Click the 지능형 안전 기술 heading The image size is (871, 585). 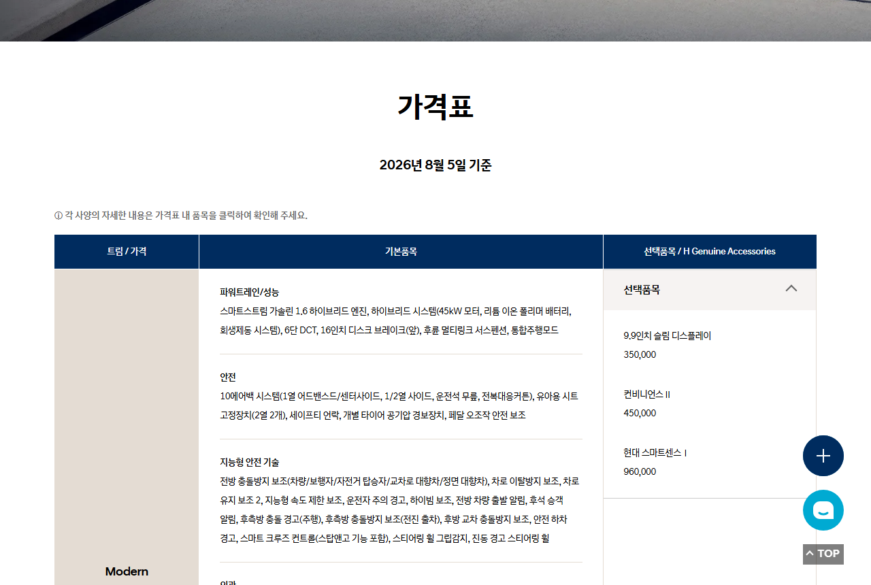(x=249, y=462)
